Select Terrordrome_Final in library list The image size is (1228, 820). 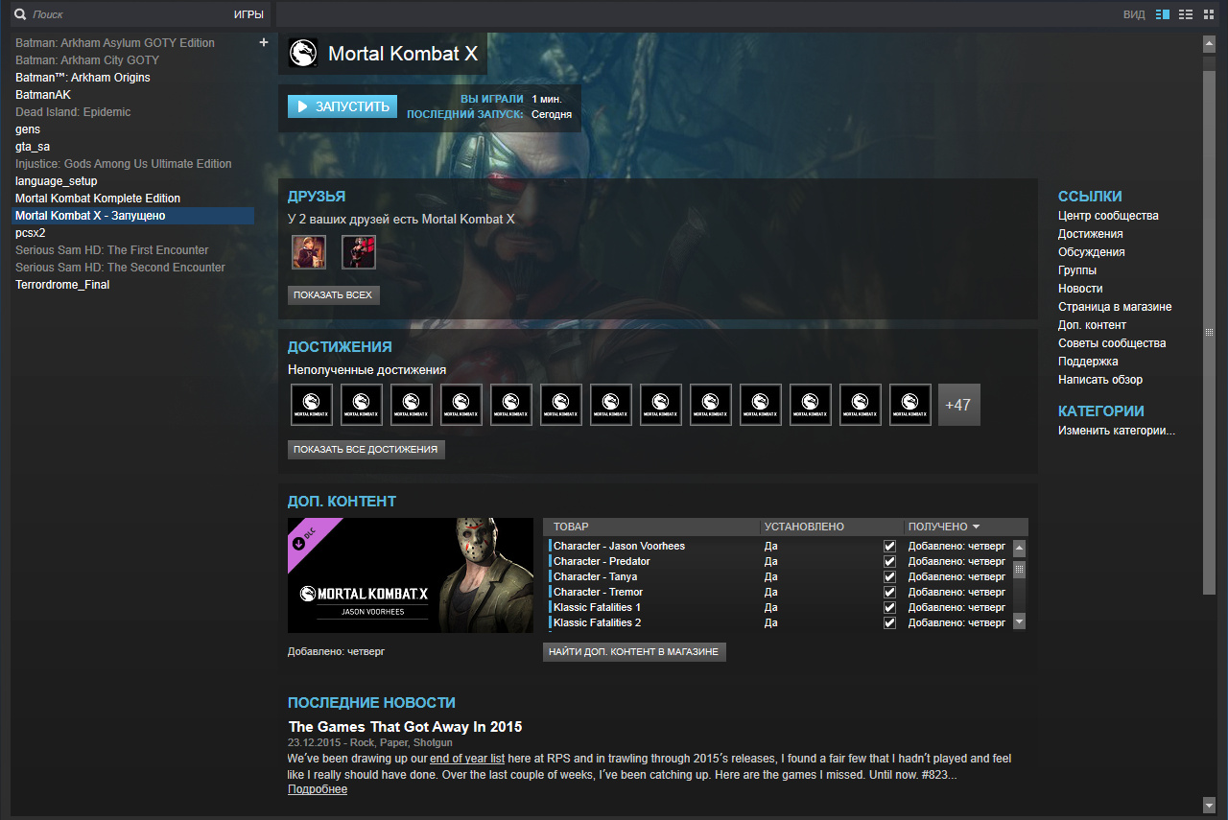[62, 285]
